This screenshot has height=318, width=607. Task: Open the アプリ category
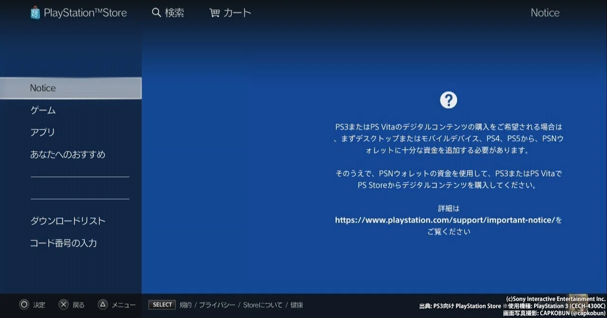tap(43, 132)
